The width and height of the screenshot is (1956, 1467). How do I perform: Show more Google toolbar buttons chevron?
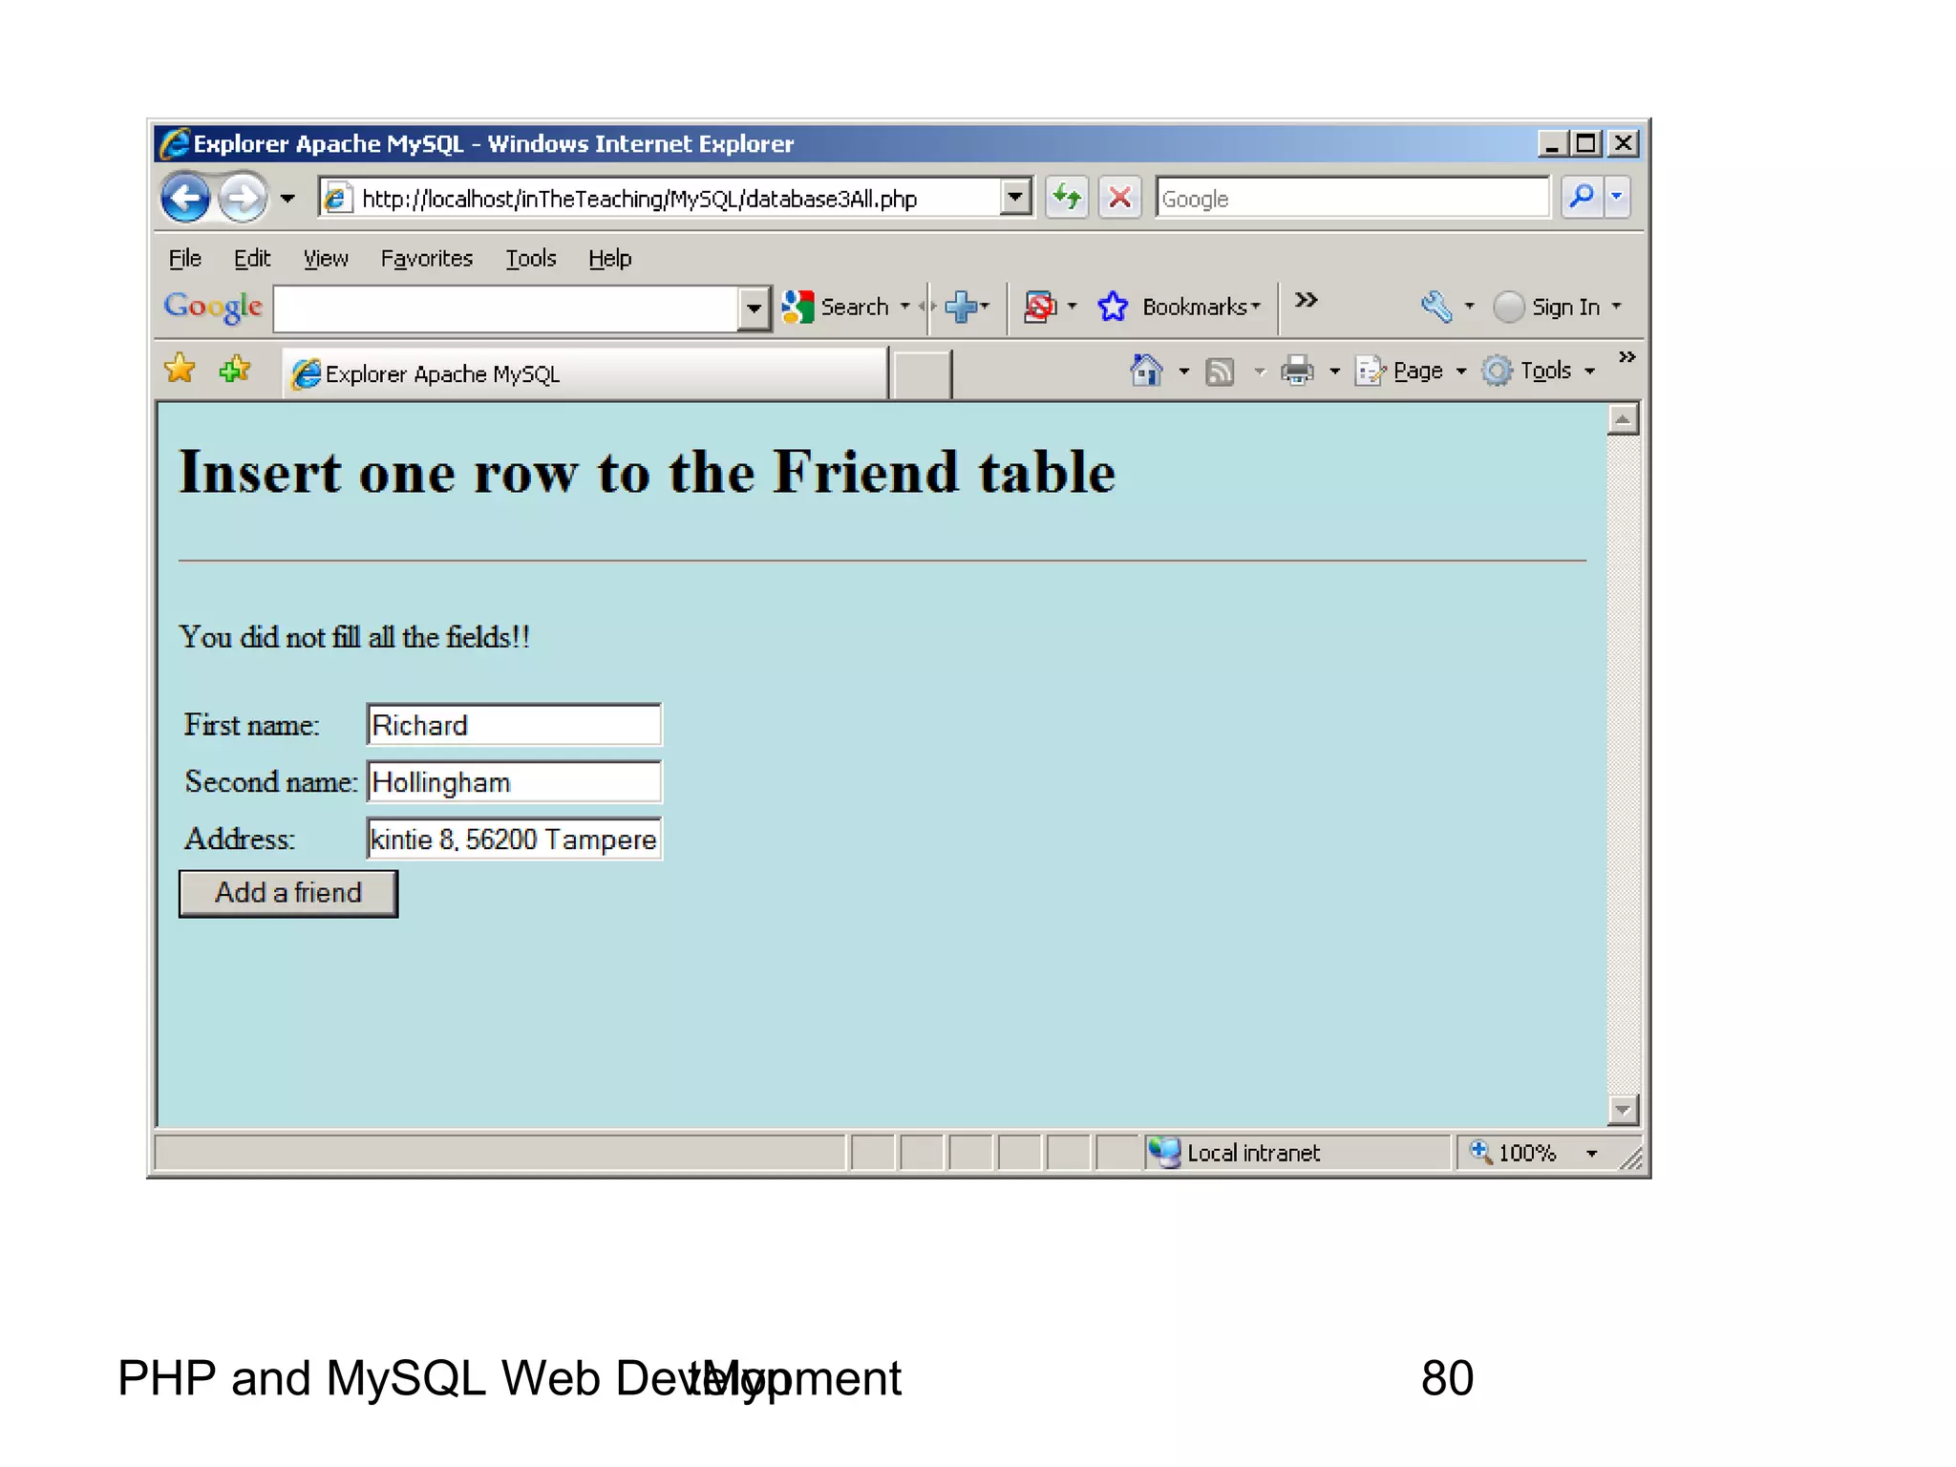point(1306,301)
